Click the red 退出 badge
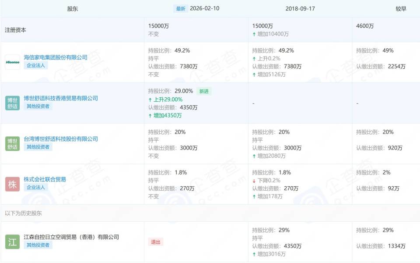 click(x=156, y=242)
